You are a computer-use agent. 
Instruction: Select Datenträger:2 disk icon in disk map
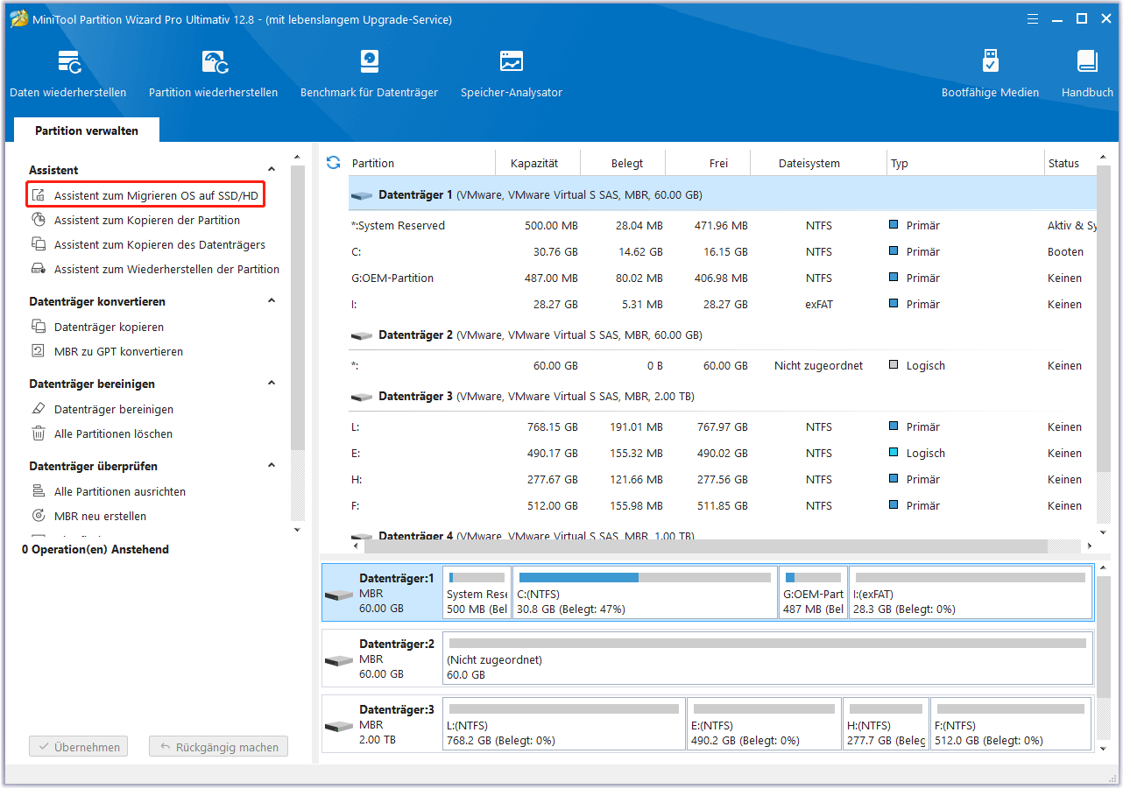pyautogui.click(x=339, y=660)
